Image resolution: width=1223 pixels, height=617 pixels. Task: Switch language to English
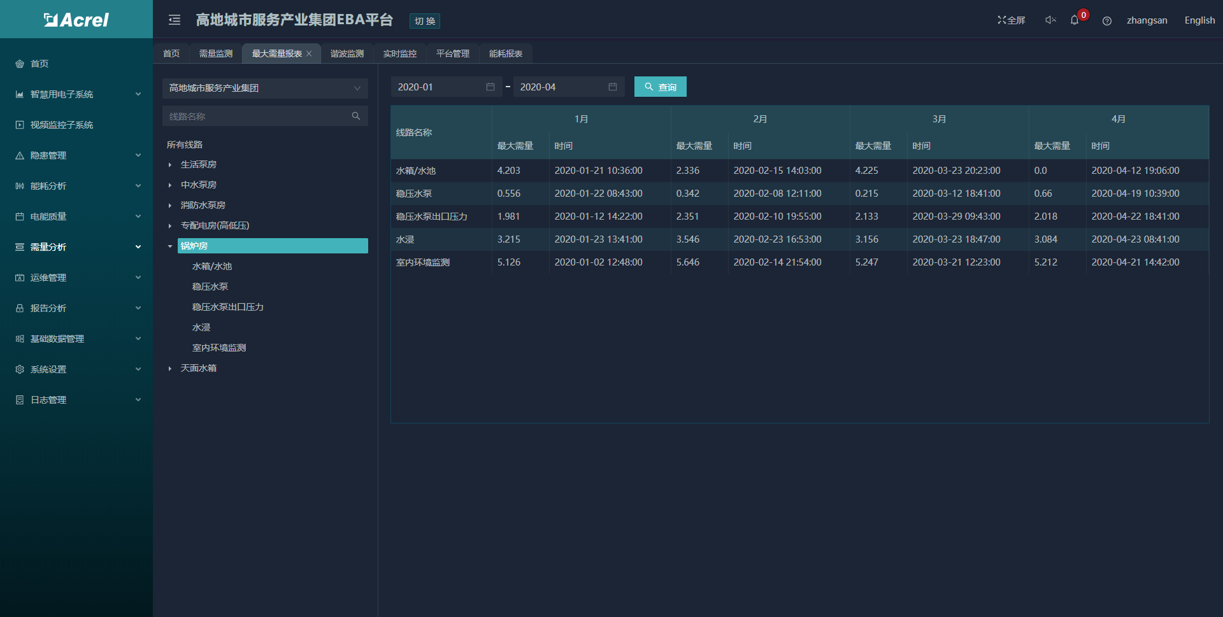pos(1199,20)
